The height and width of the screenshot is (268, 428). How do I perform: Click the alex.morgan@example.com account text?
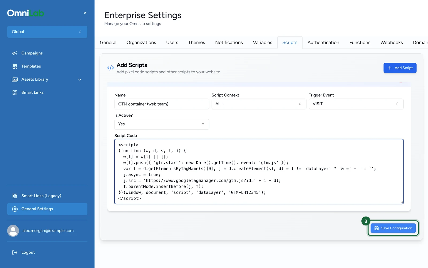point(48,231)
